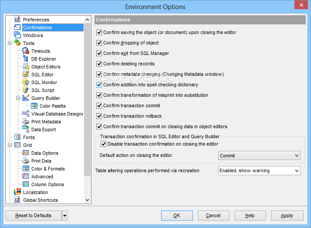Toggle Confirm transaction rollback checkbox
311x228 pixels.
99,116
